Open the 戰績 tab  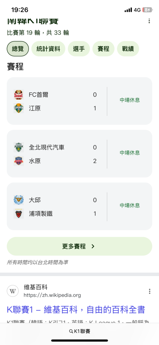[128, 49]
